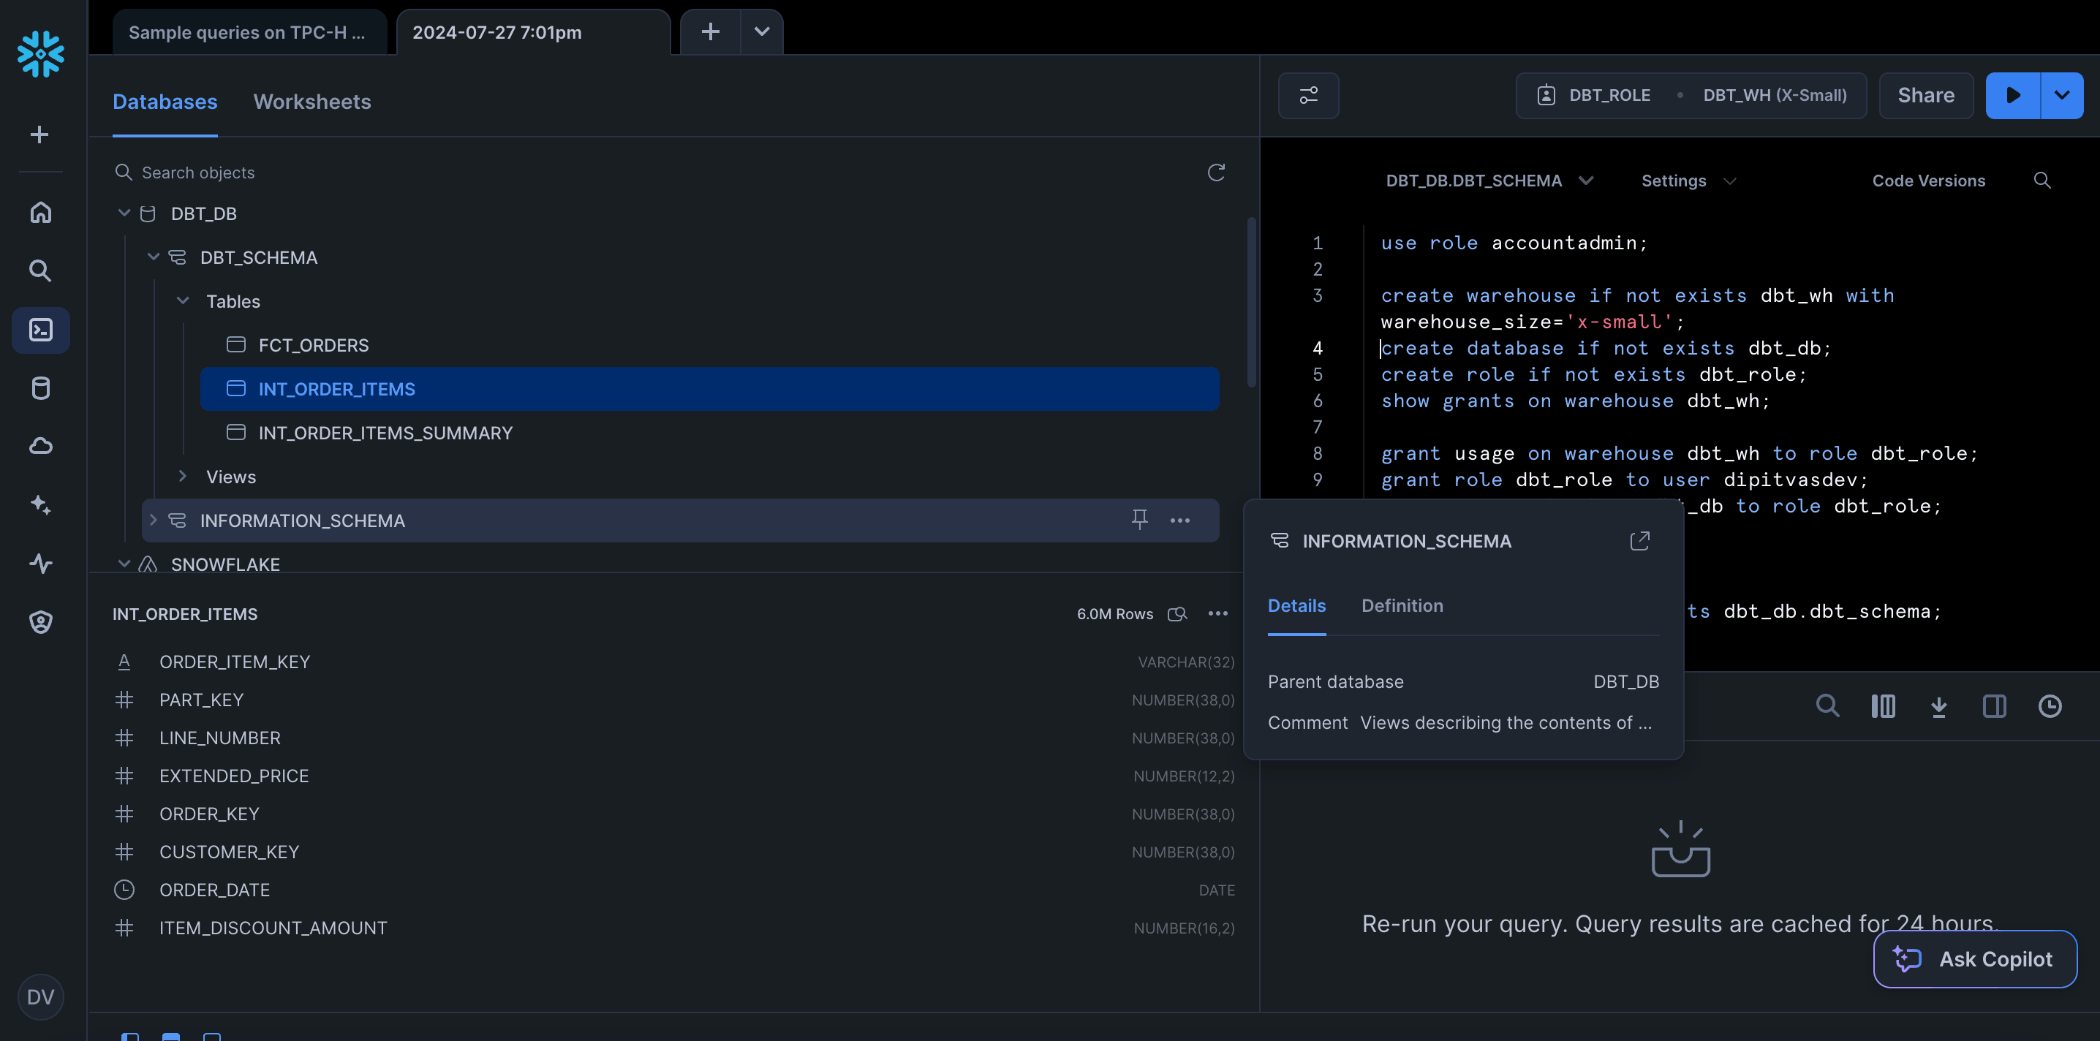2100x1041 pixels.
Task: Click the ITEM_DISCOUNT_AMOUNT column row
Action: click(x=673, y=928)
